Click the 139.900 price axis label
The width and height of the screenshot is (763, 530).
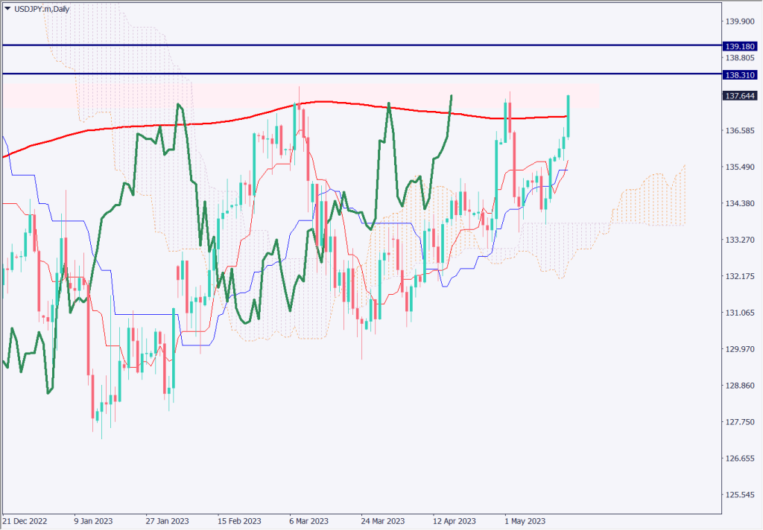(740, 21)
